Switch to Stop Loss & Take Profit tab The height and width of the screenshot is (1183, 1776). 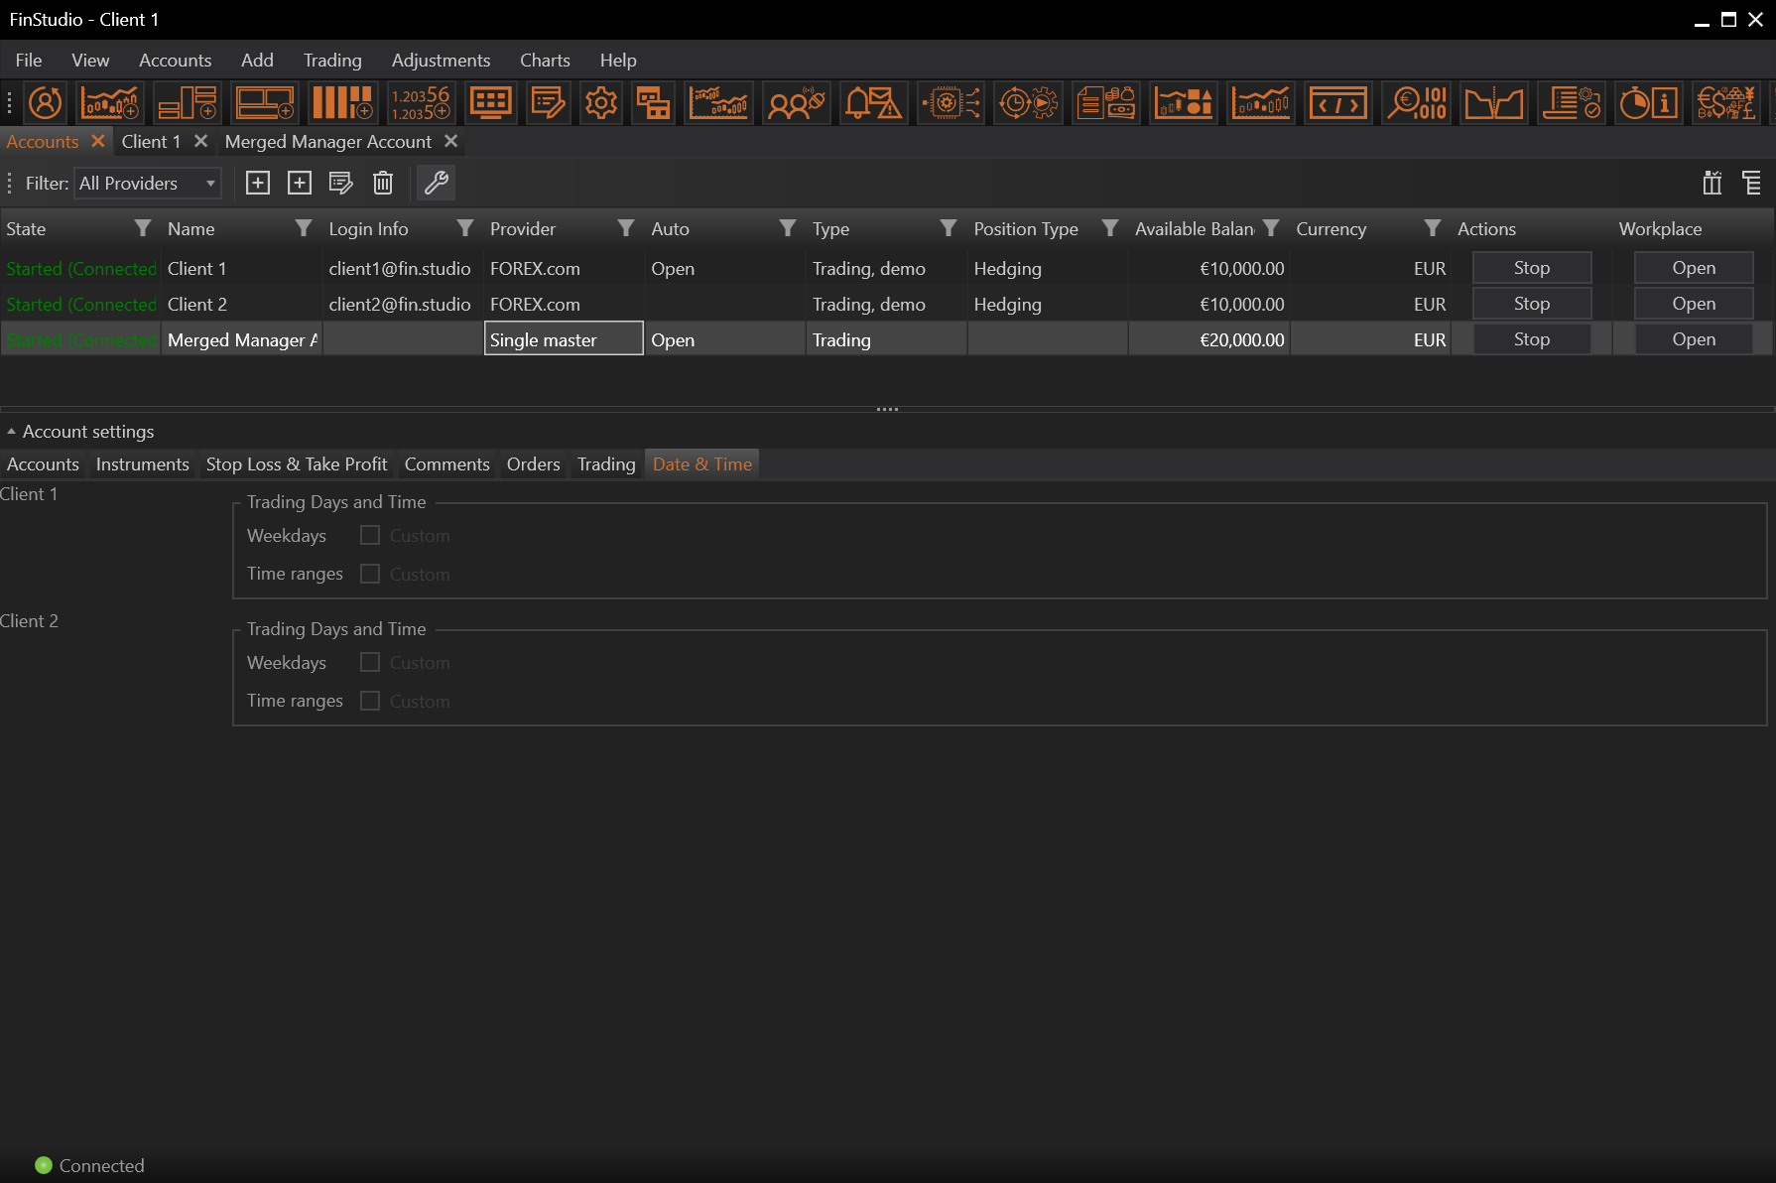click(x=296, y=464)
